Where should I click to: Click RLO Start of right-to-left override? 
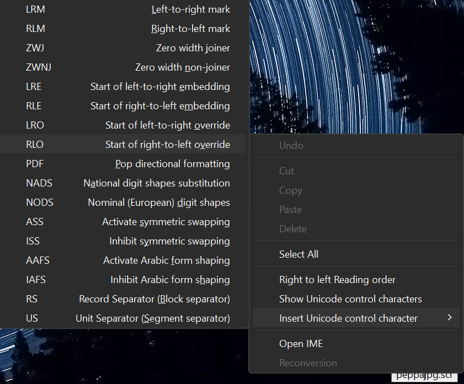point(127,145)
